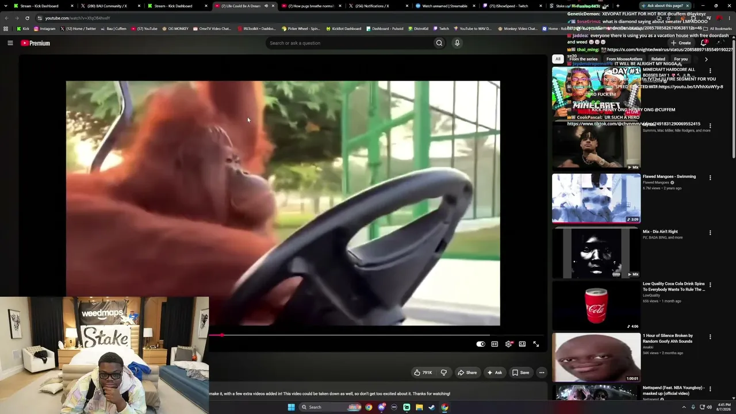Open 1 Hour of Silence video thumbnail
This screenshot has height=414, width=736.
pyautogui.click(x=596, y=358)
